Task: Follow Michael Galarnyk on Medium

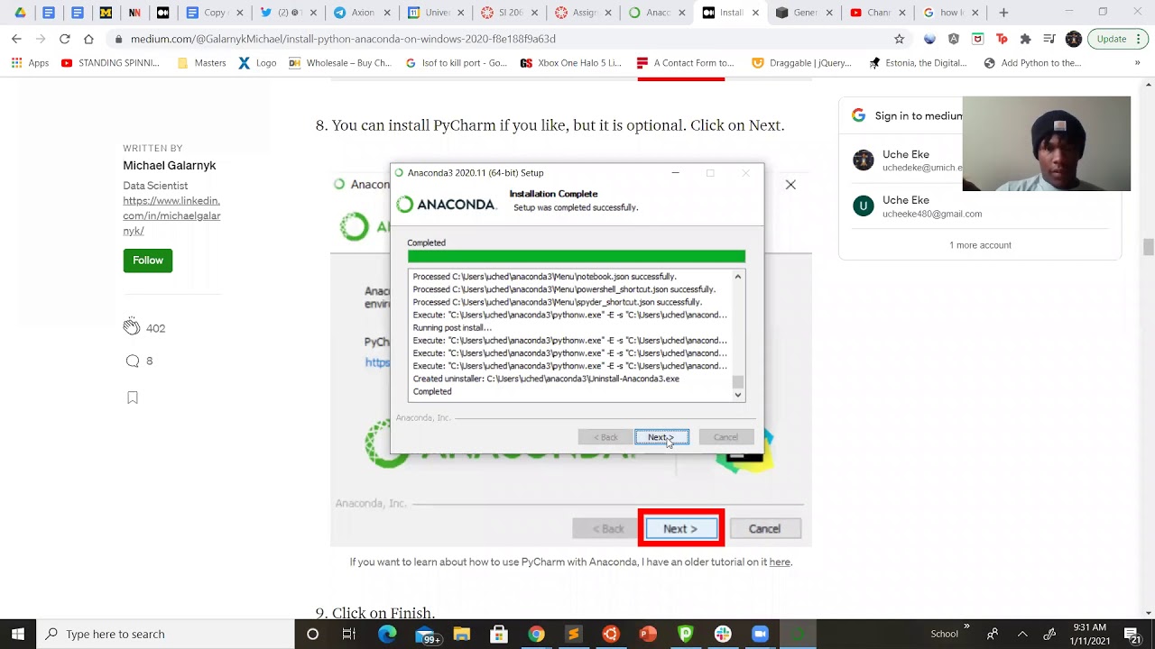Action: tap(148, 261)
